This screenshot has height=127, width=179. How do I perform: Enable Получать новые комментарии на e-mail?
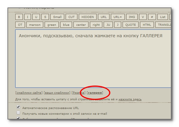(x=18, y=113)
